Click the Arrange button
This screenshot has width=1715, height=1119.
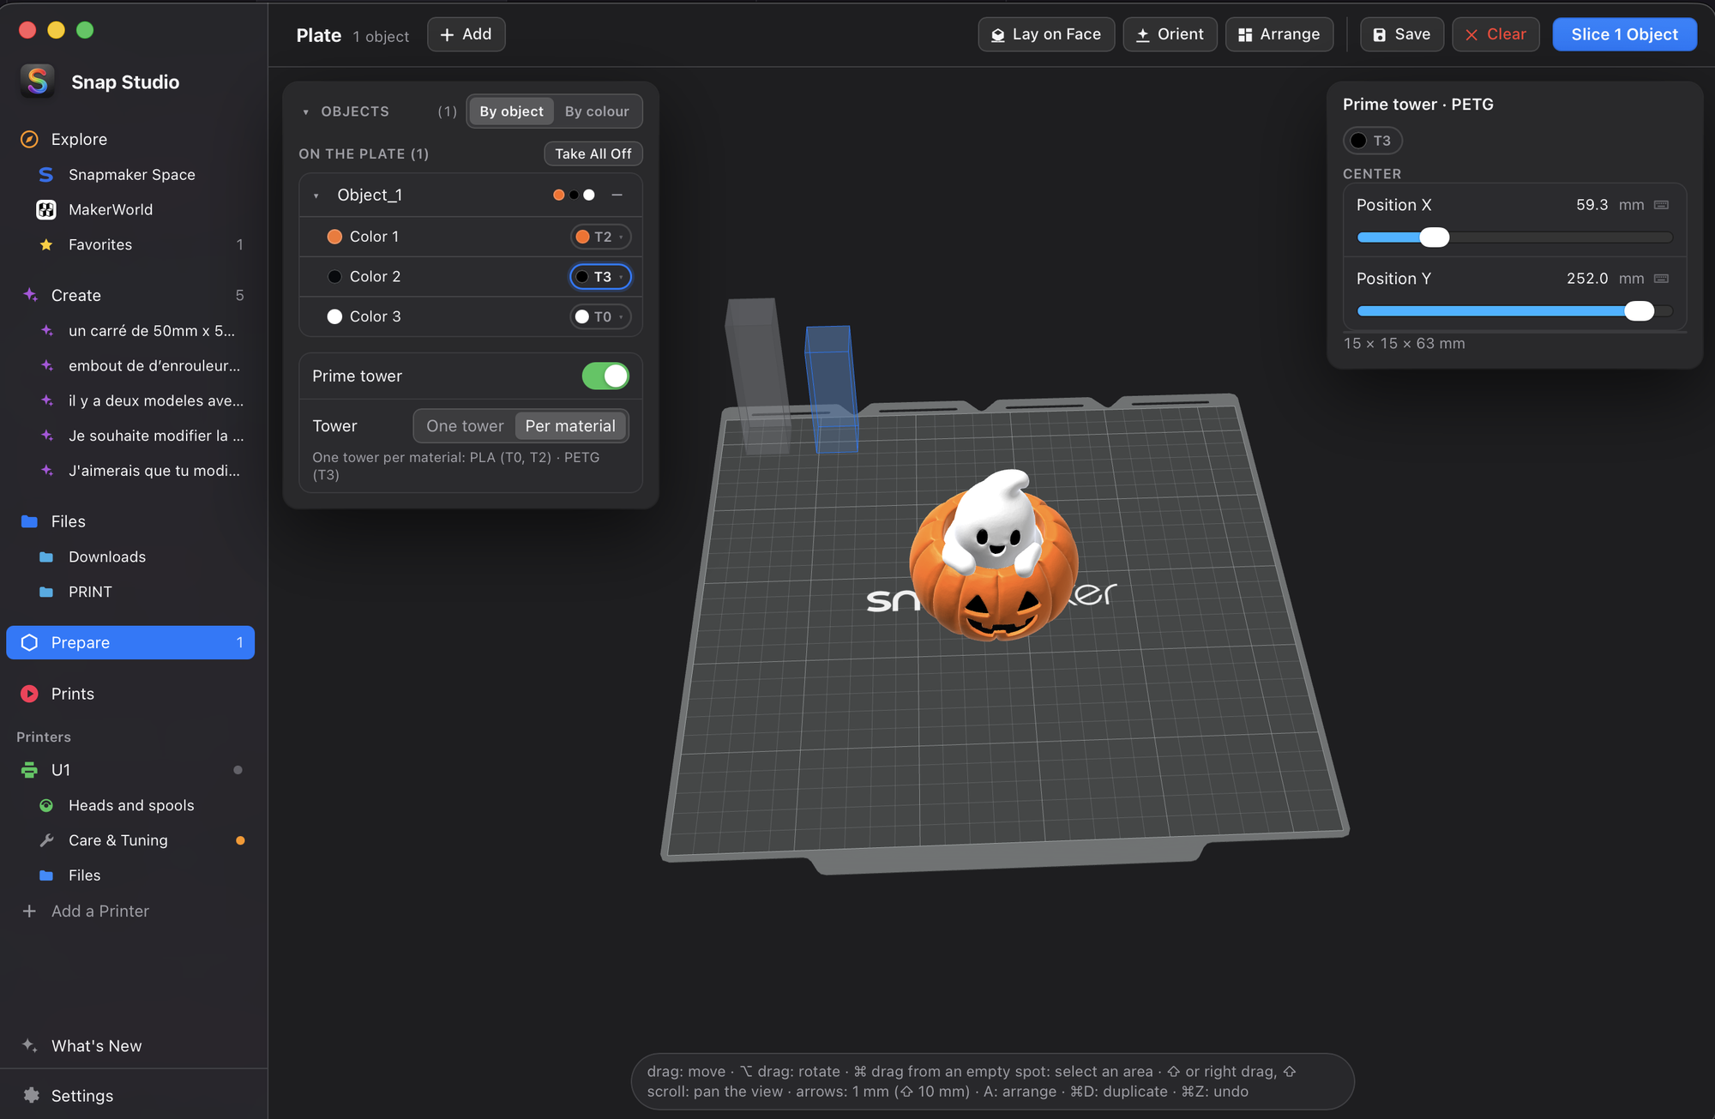pyautogui.click(x=1279, y=34)
